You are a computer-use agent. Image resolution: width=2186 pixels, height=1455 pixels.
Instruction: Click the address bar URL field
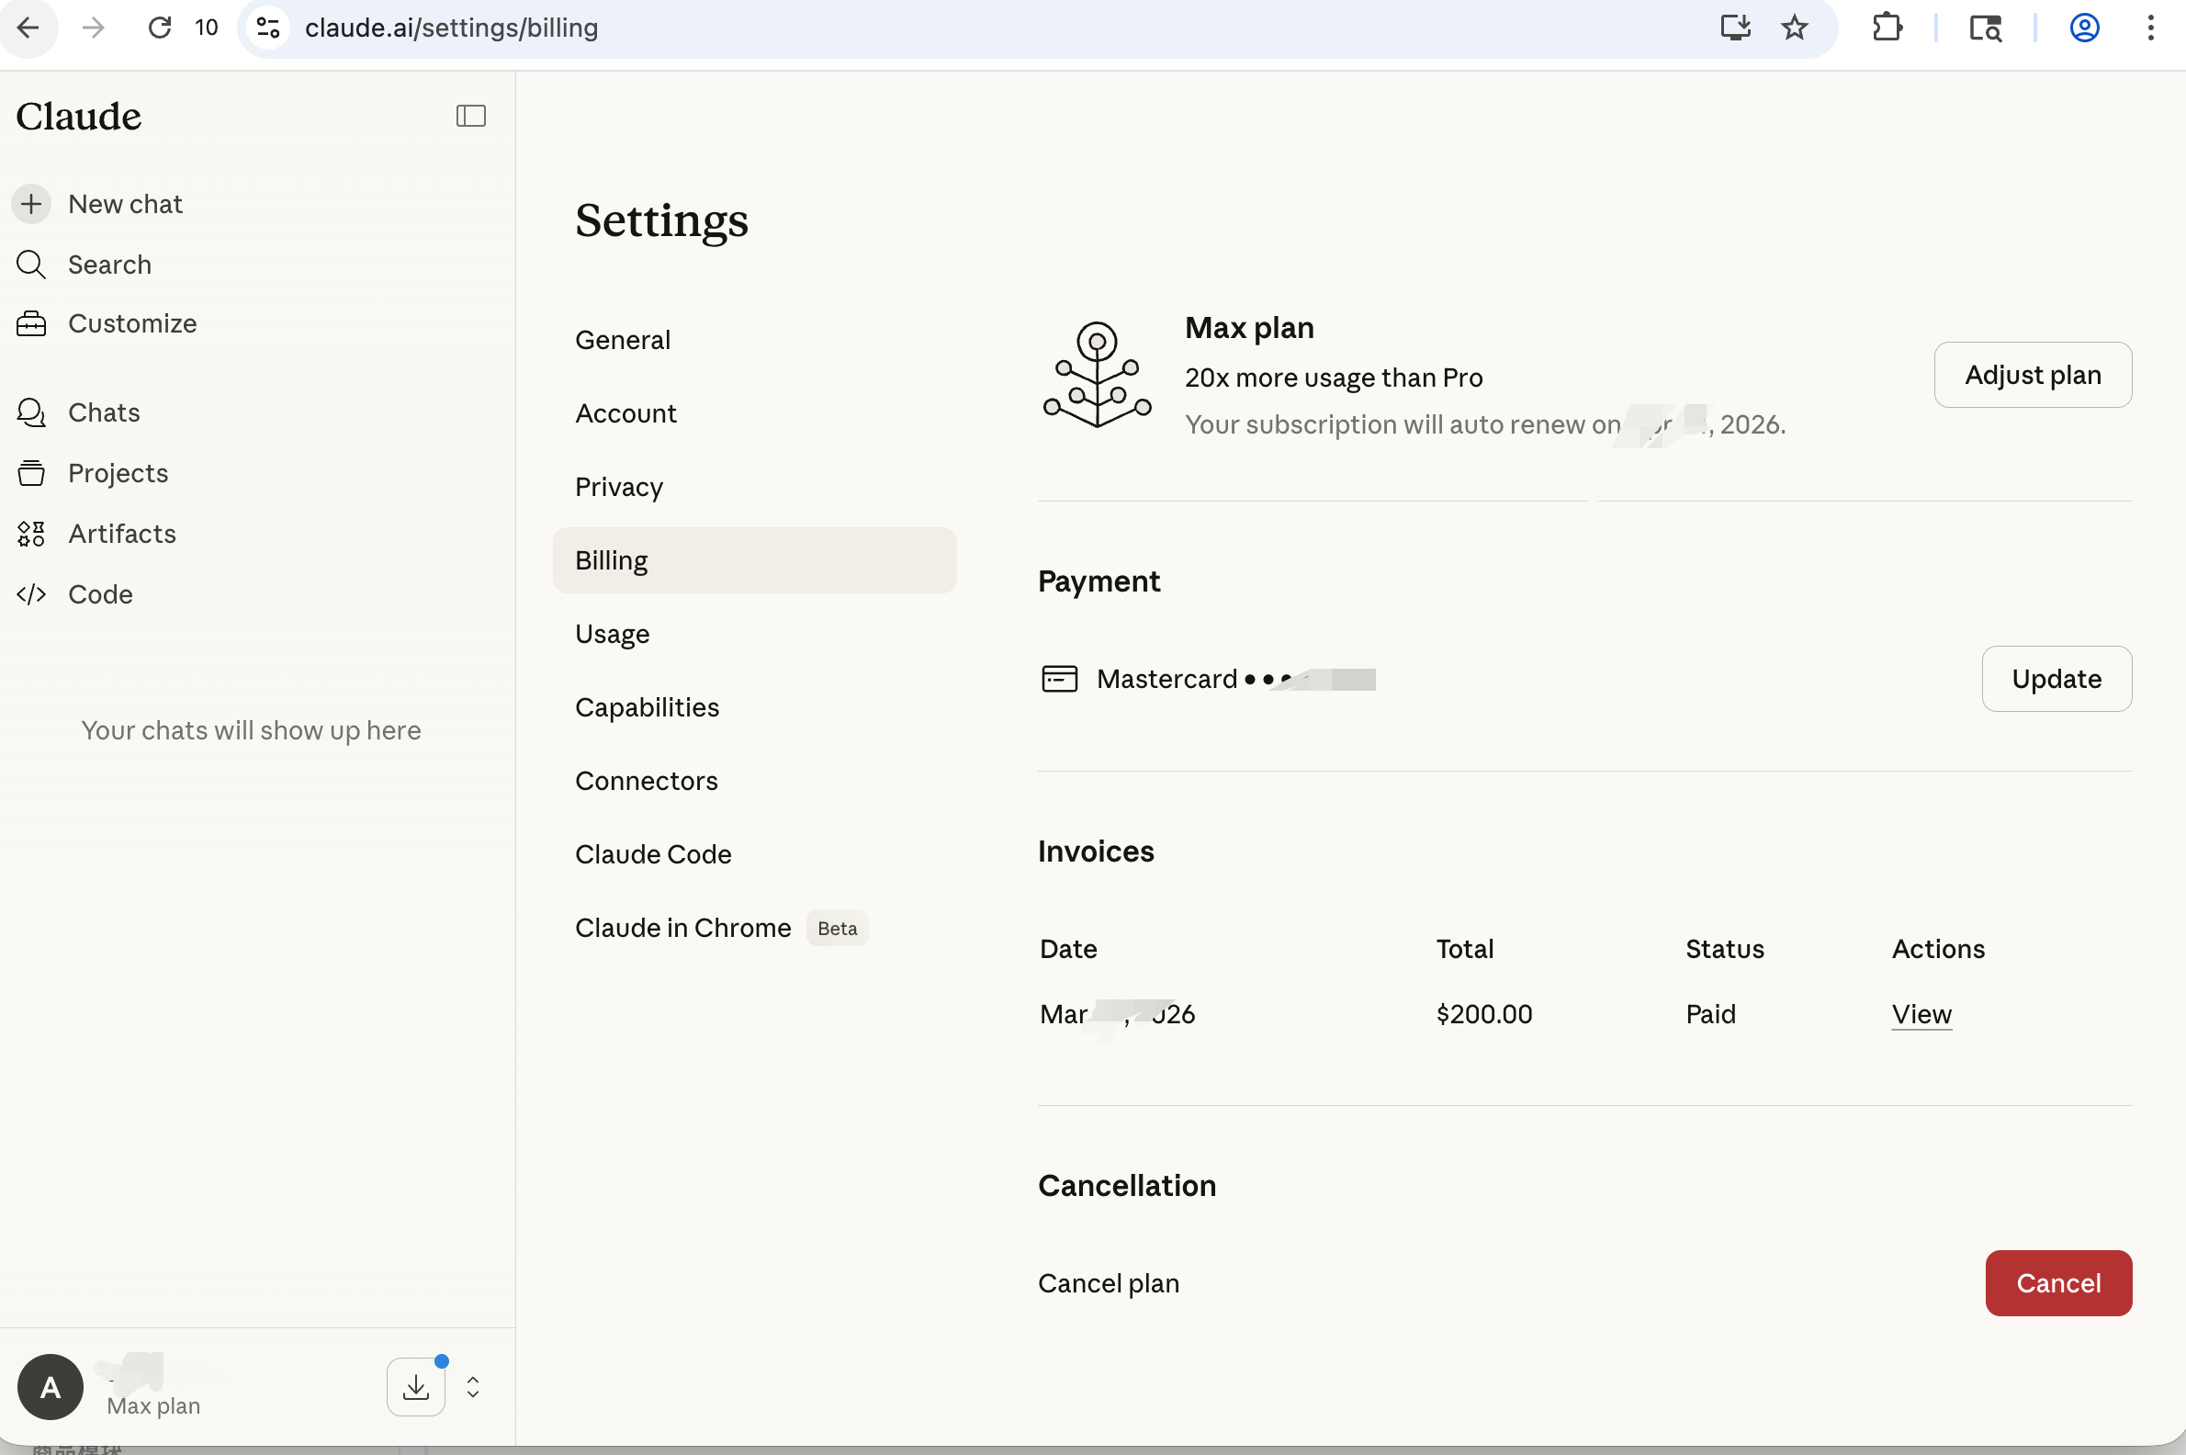pos(835,28)
